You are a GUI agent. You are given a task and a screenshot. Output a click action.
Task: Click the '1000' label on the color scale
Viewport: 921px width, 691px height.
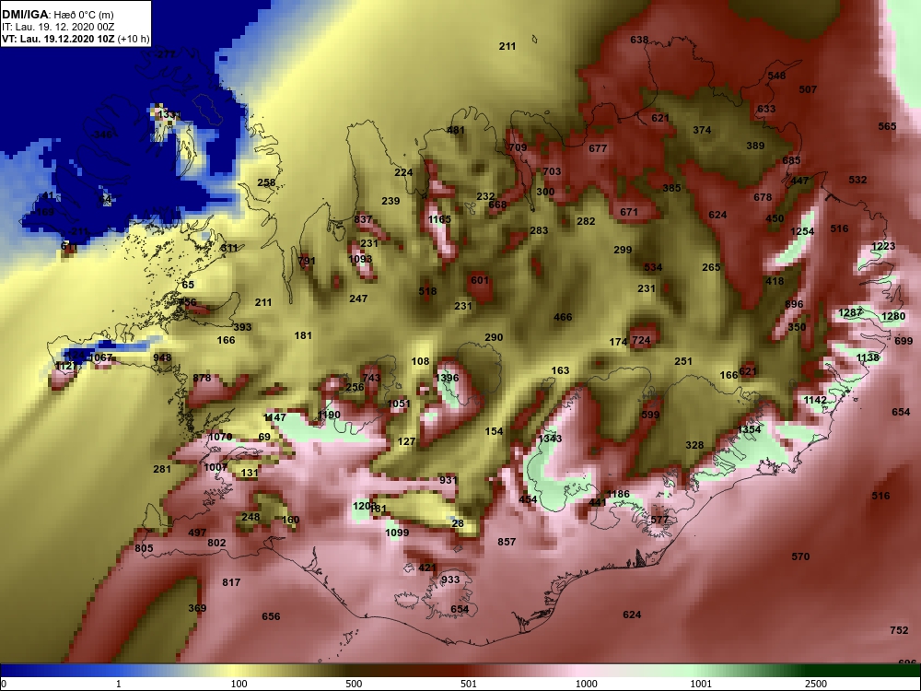click(586, 684)
